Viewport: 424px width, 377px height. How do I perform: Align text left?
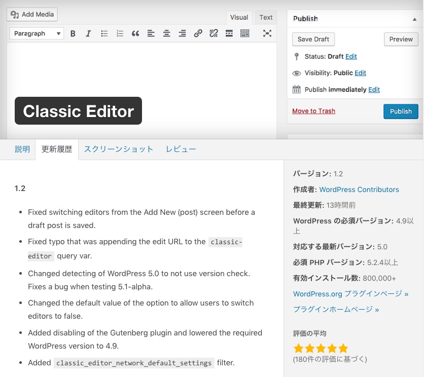(151, 33)
